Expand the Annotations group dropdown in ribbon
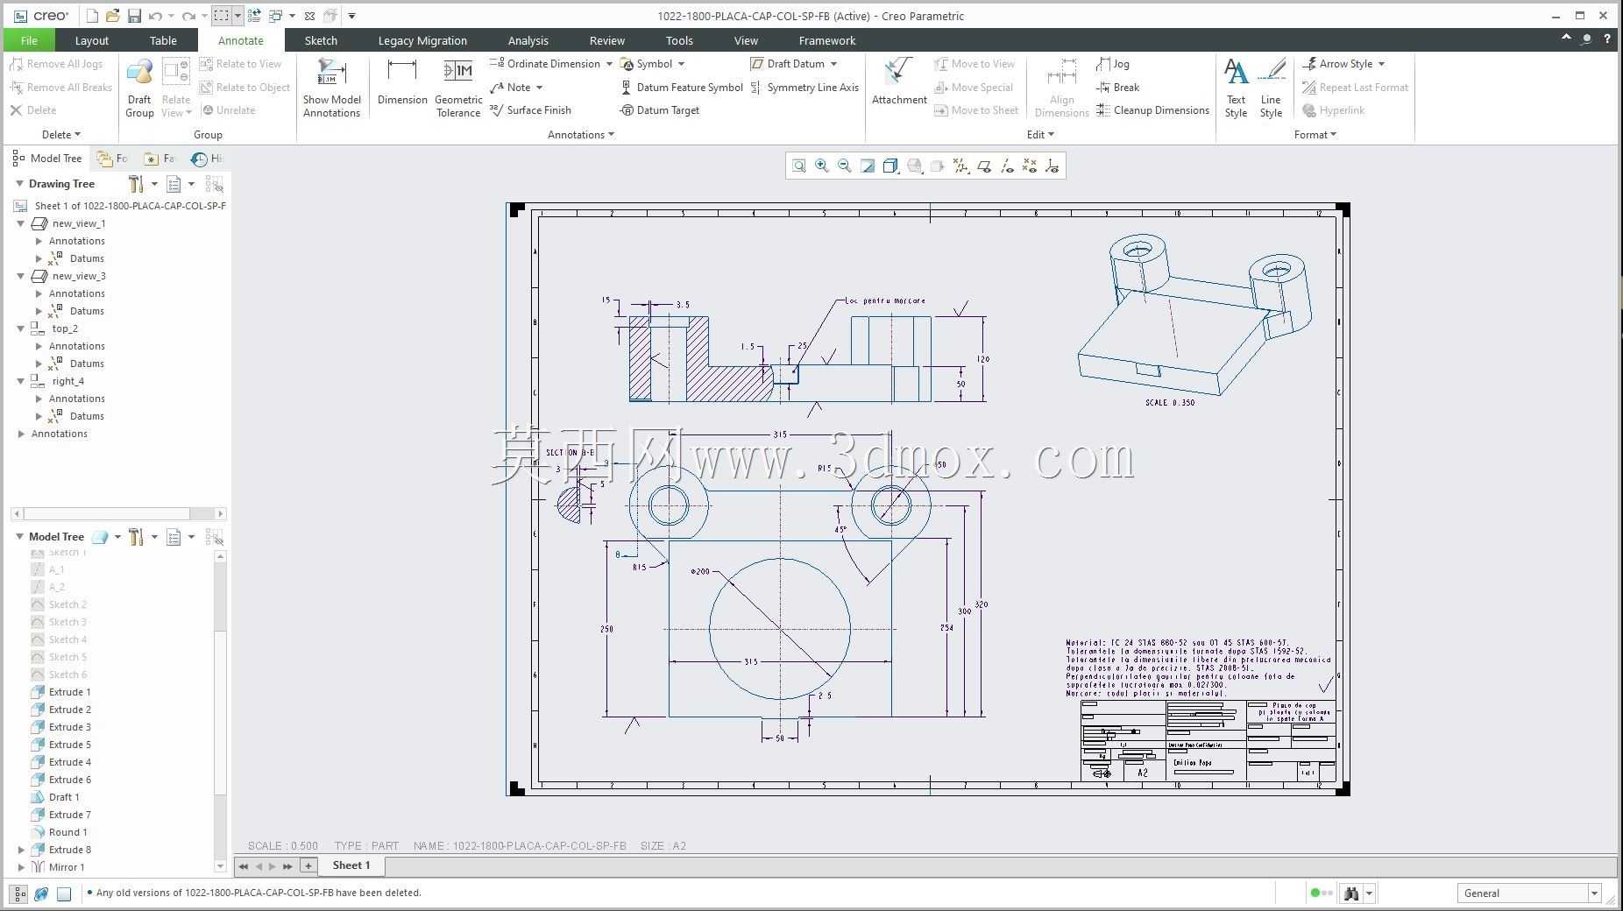This screenshot has height=911, width=1623. click(x=580, y=135)
